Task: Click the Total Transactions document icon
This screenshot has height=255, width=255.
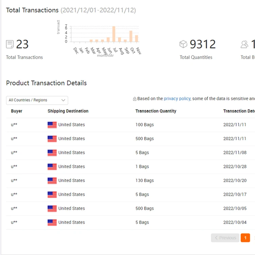Action: (10, 44)
